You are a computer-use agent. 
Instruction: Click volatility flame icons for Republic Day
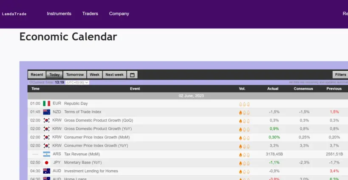pyautogui.click(x=244, y=104)
